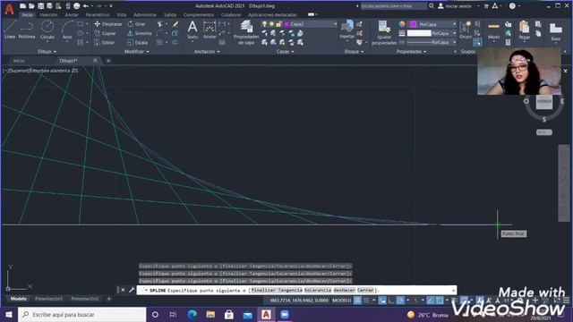Expand the Bloque panel
573x322 pixels.
(x=354, y=52)
